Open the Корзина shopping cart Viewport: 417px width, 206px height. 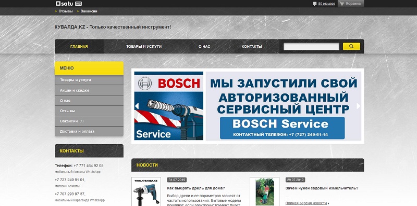click(x=351, y=4)
